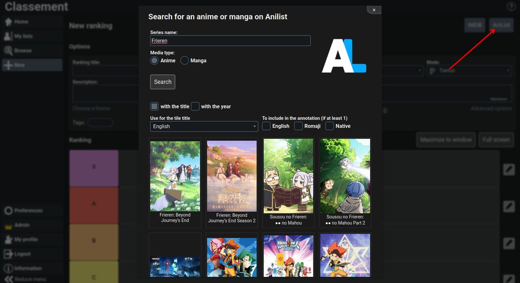The height and width of the screenshot is (283, 520).
Task: Check the Native annotation checkbox
Action: click(329, 126)
